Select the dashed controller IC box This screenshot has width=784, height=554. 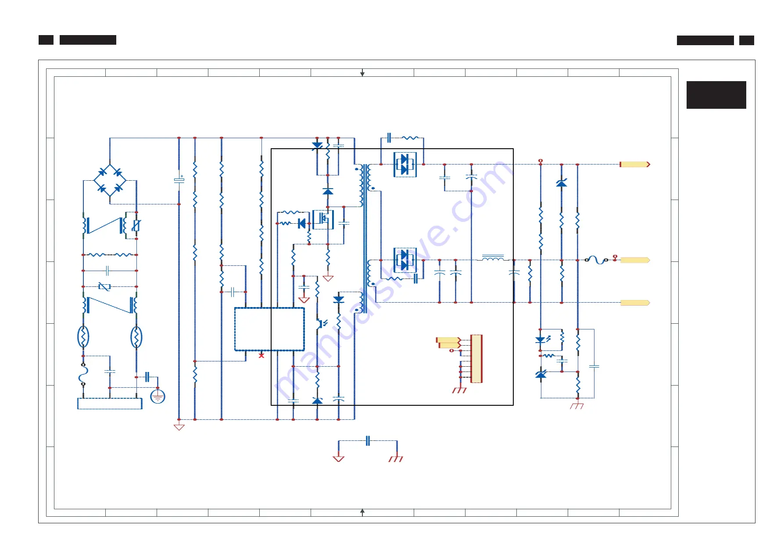(269, 329)
